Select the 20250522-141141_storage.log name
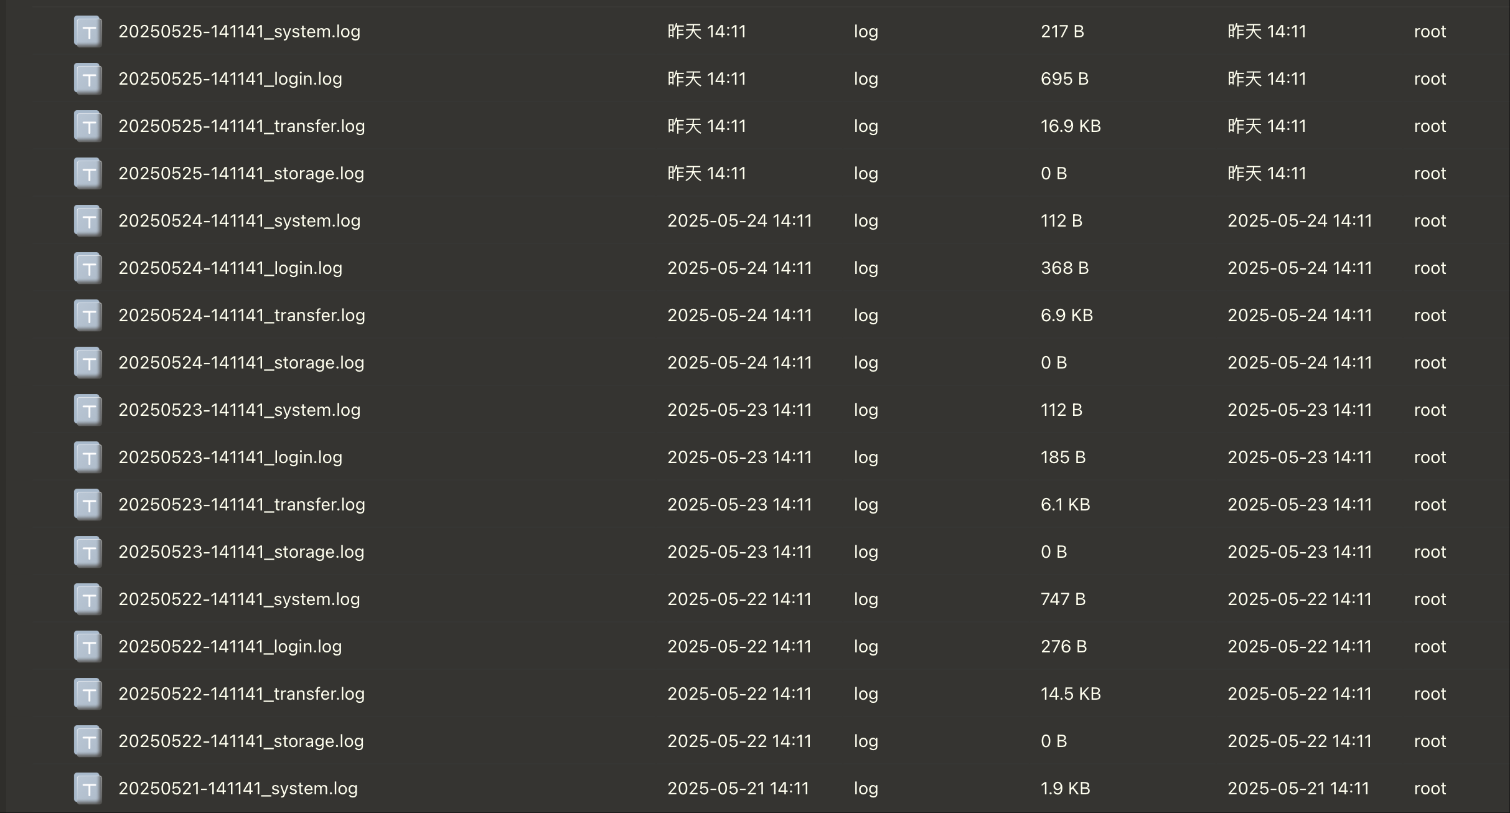1510x813 pixels. point(242,741)
